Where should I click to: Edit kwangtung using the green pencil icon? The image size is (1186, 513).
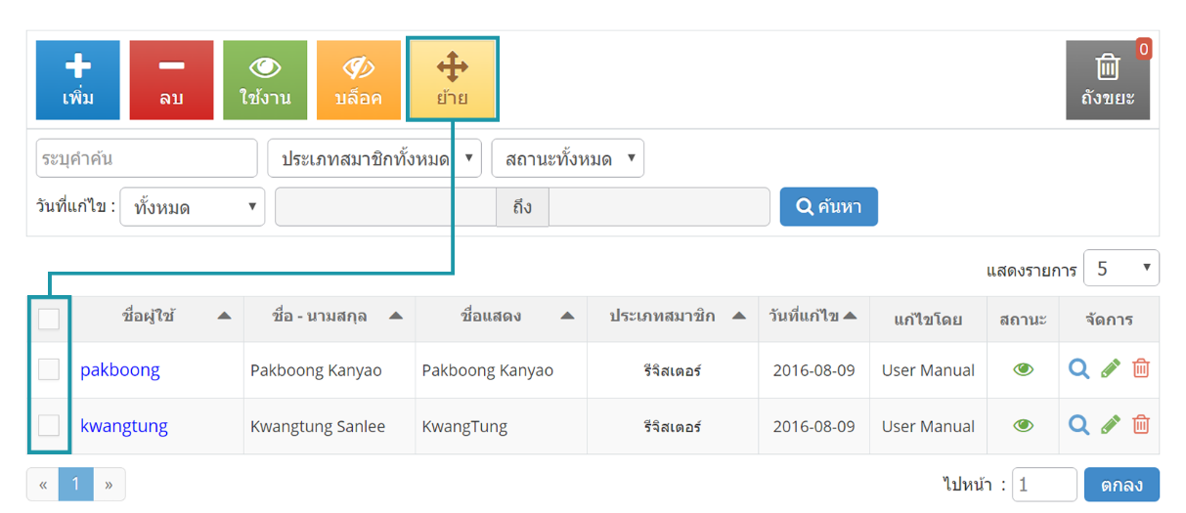click(x=1110, y=425)
